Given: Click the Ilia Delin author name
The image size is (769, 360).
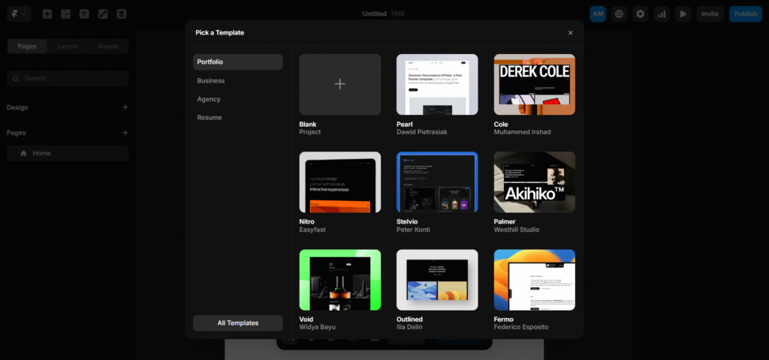Looking at the screenshot, I should click(x=409, y=327).
